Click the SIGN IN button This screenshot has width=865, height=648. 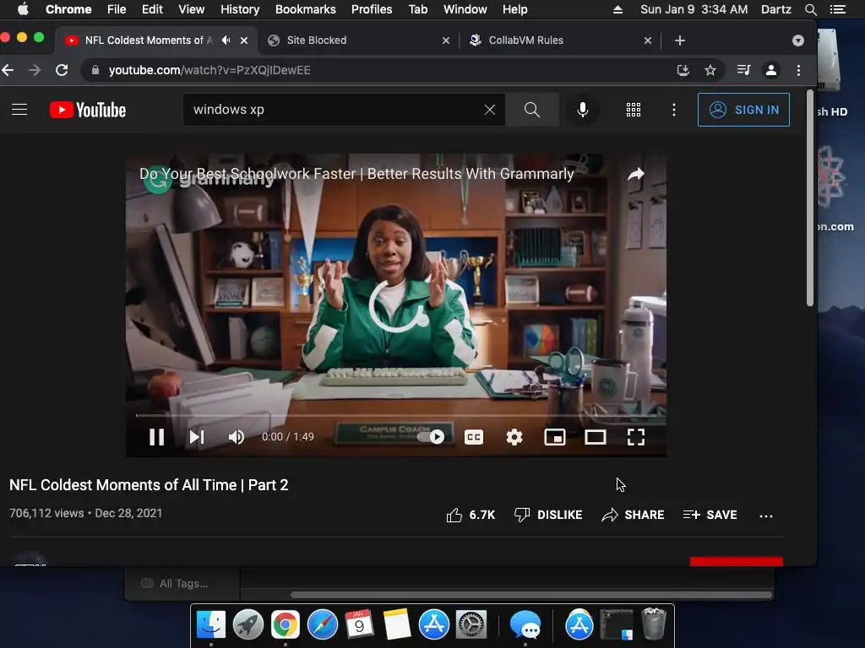pyautogui.click(x=743, y=110)
